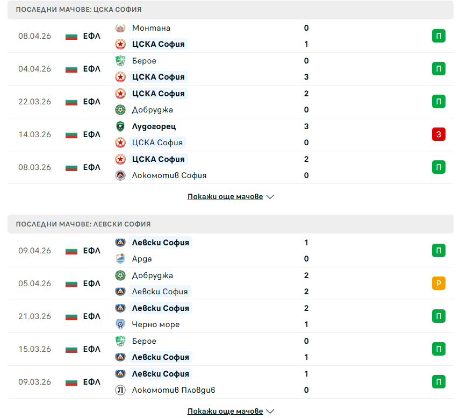Click Bulgarian flag in 14.03.26 row
The width and height of the screenshot is (460, 418).
click(71, 134)
